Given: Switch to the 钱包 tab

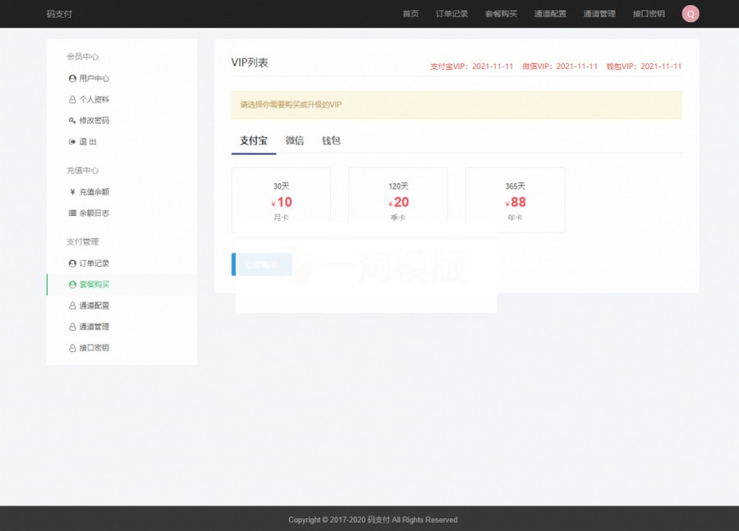Looking at the screenshot, I should click(x=331, y=140).
